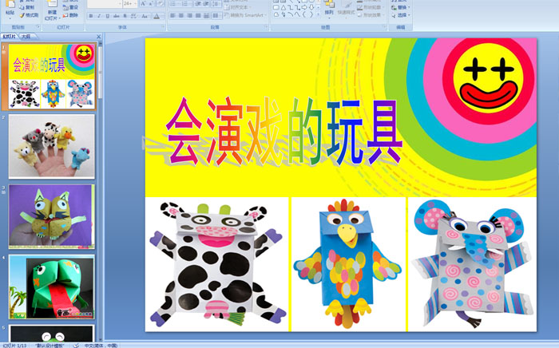Select the right arrow shape
Viewport: 559px width, 348px height.
point(304,7)
